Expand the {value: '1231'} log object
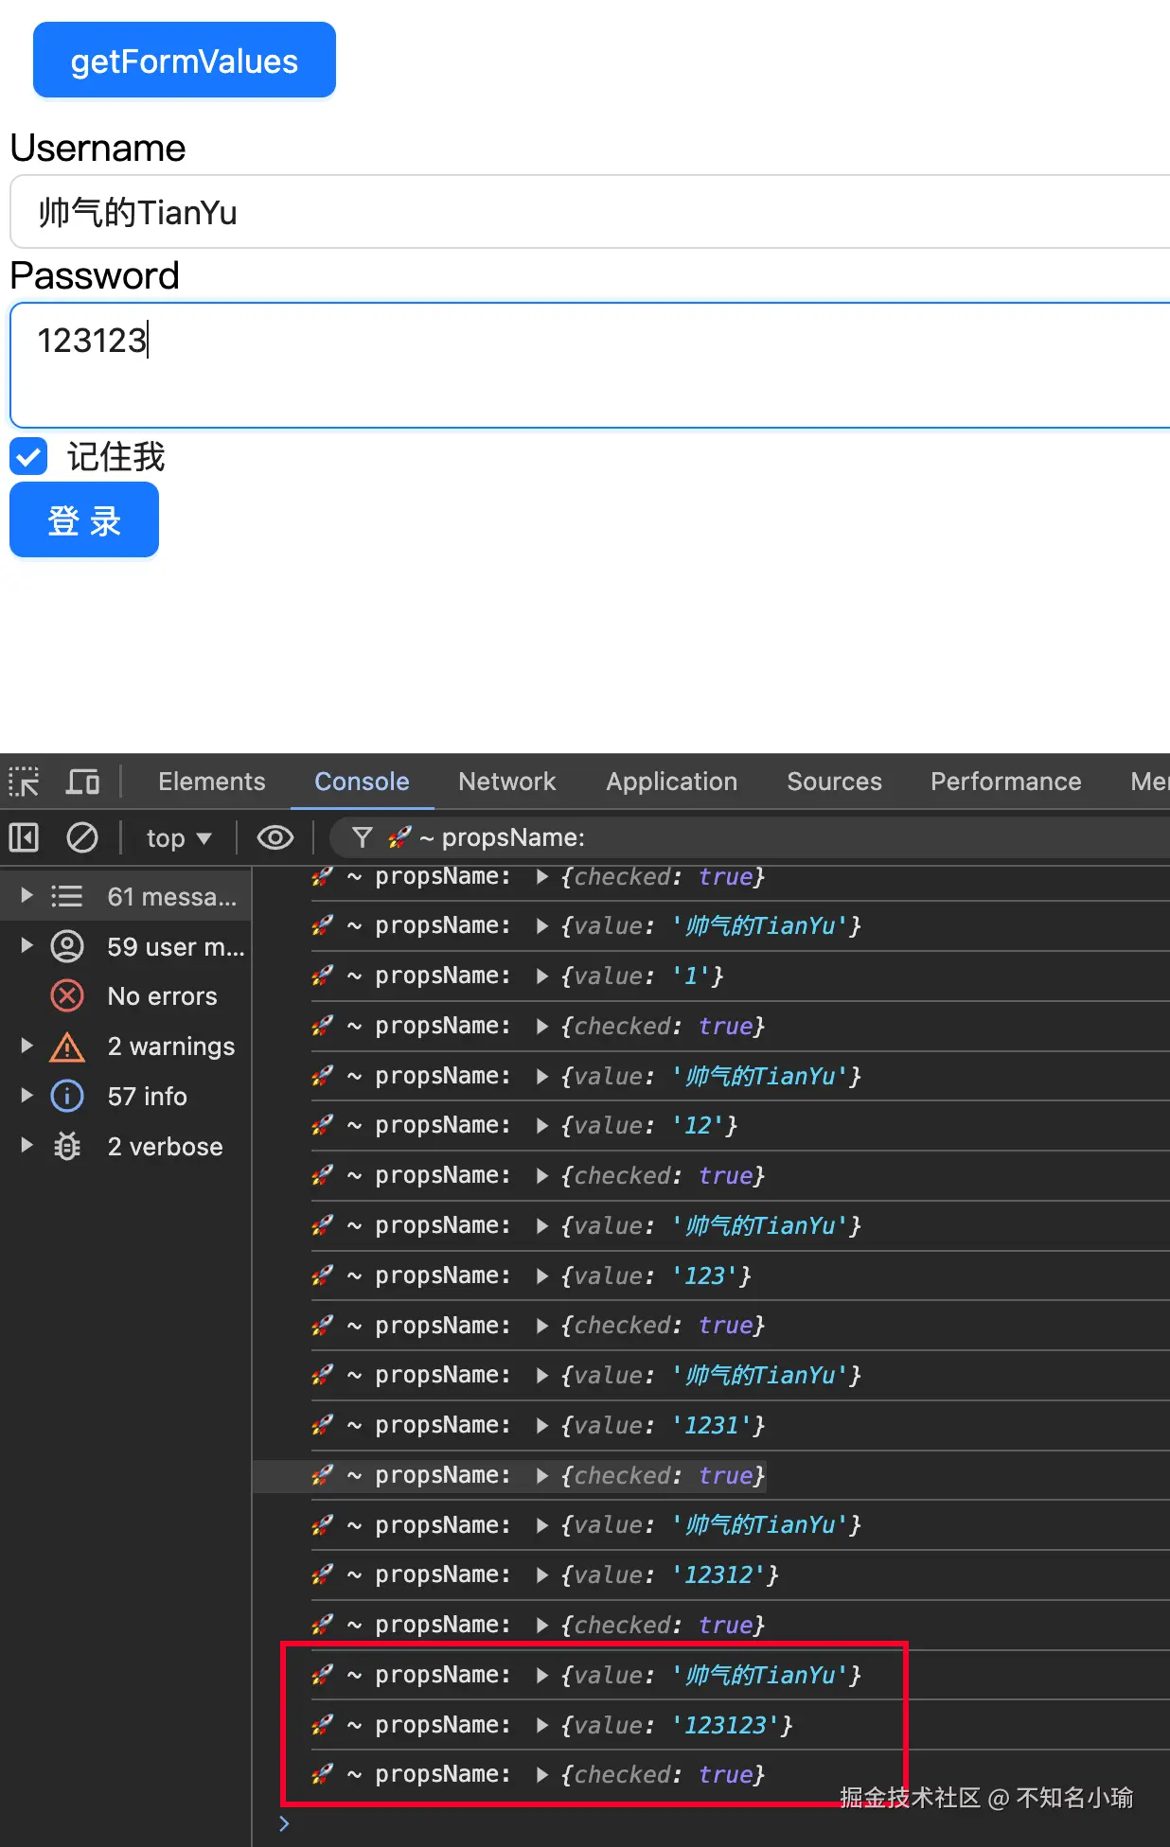 coord(542,1425)
